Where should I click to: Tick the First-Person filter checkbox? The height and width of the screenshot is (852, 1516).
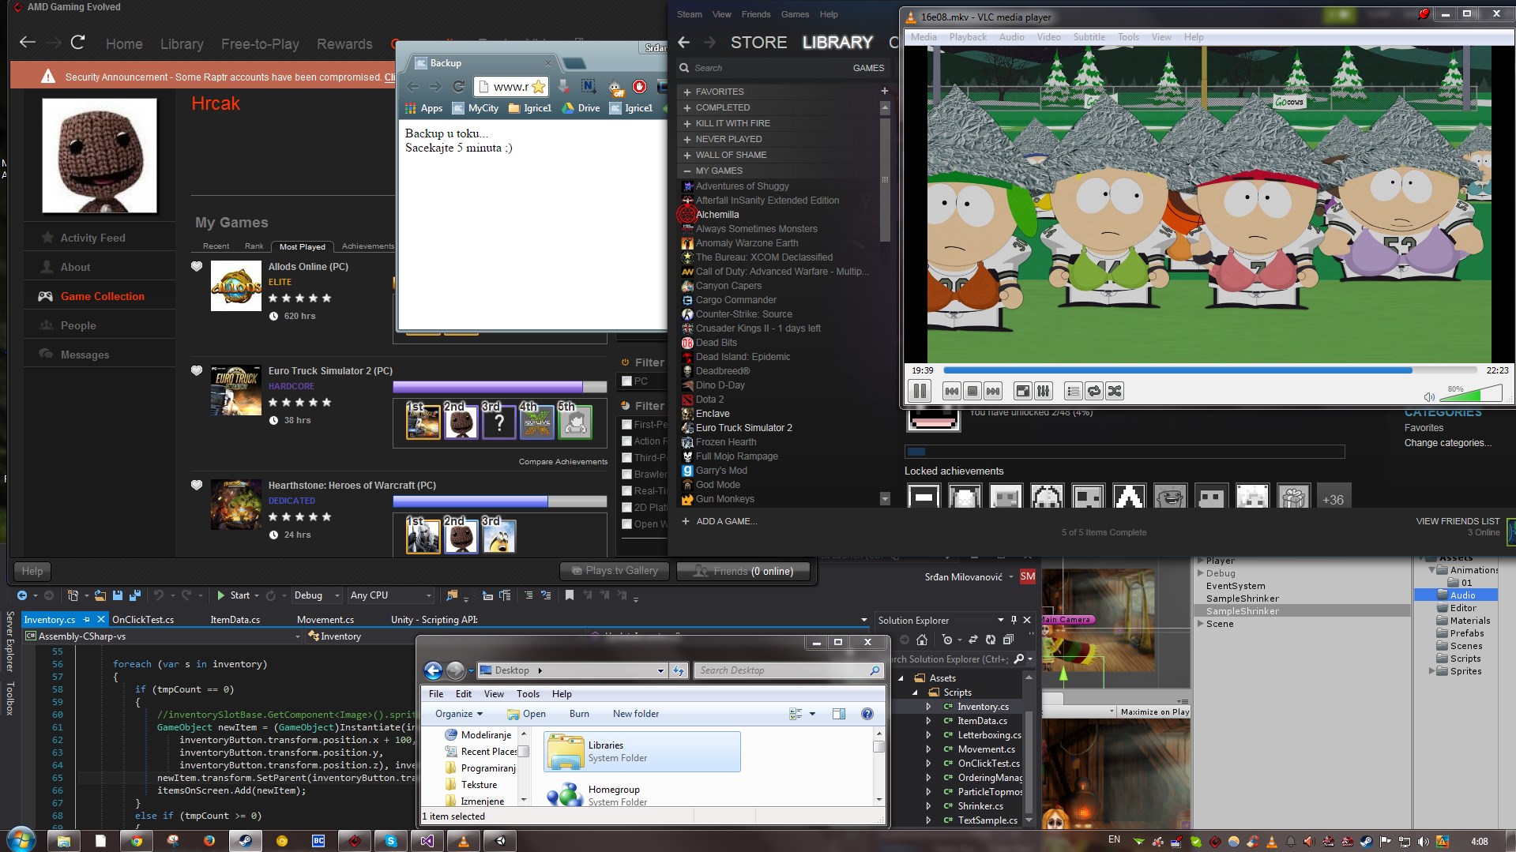[x=626, y=424]
